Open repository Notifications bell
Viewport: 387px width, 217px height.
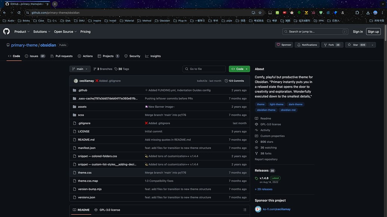(307, 45)
